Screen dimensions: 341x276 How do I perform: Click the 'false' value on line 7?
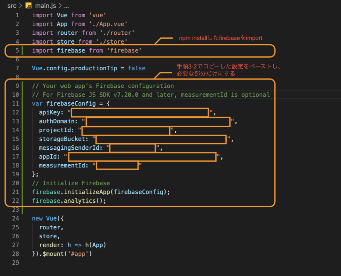click(x=136, y=68)
